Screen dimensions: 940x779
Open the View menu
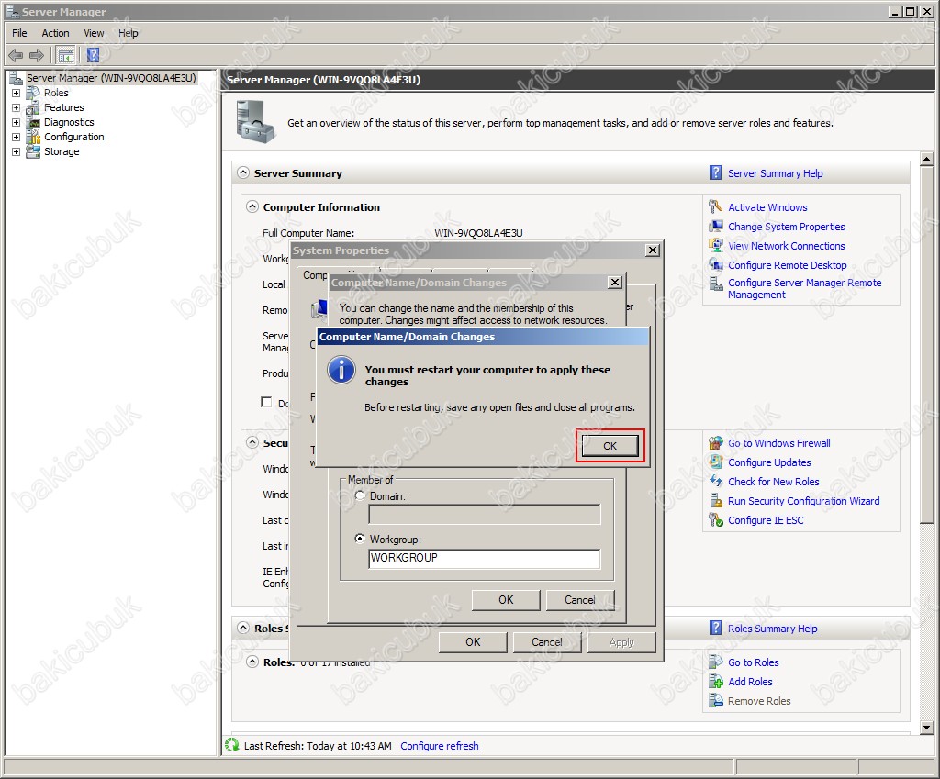point(94,33)
